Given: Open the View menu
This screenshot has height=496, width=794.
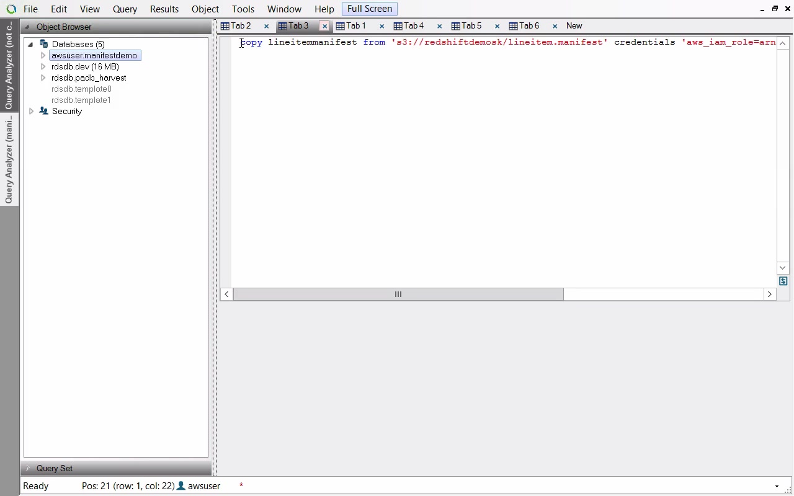Looking at the screenshot, I should [x=90, y=9].
